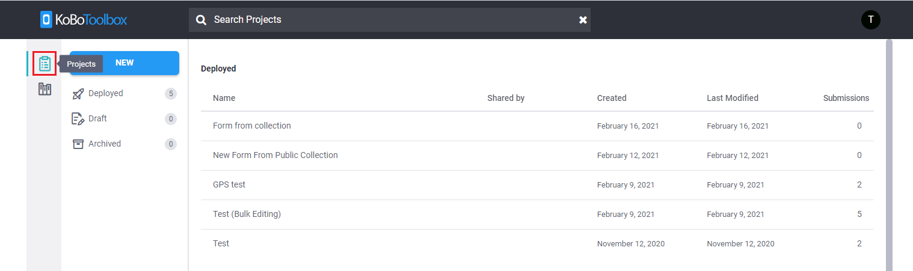Clear search with the X icon
913x271 pixels.
(583, 20)
